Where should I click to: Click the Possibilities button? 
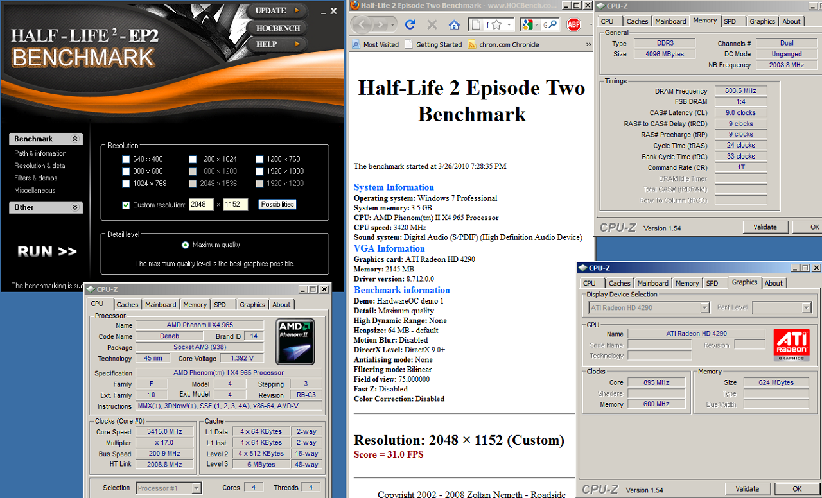(x=277, y=204)
